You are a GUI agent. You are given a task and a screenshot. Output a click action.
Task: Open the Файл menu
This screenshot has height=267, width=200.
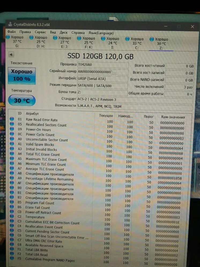coord(12,32)
